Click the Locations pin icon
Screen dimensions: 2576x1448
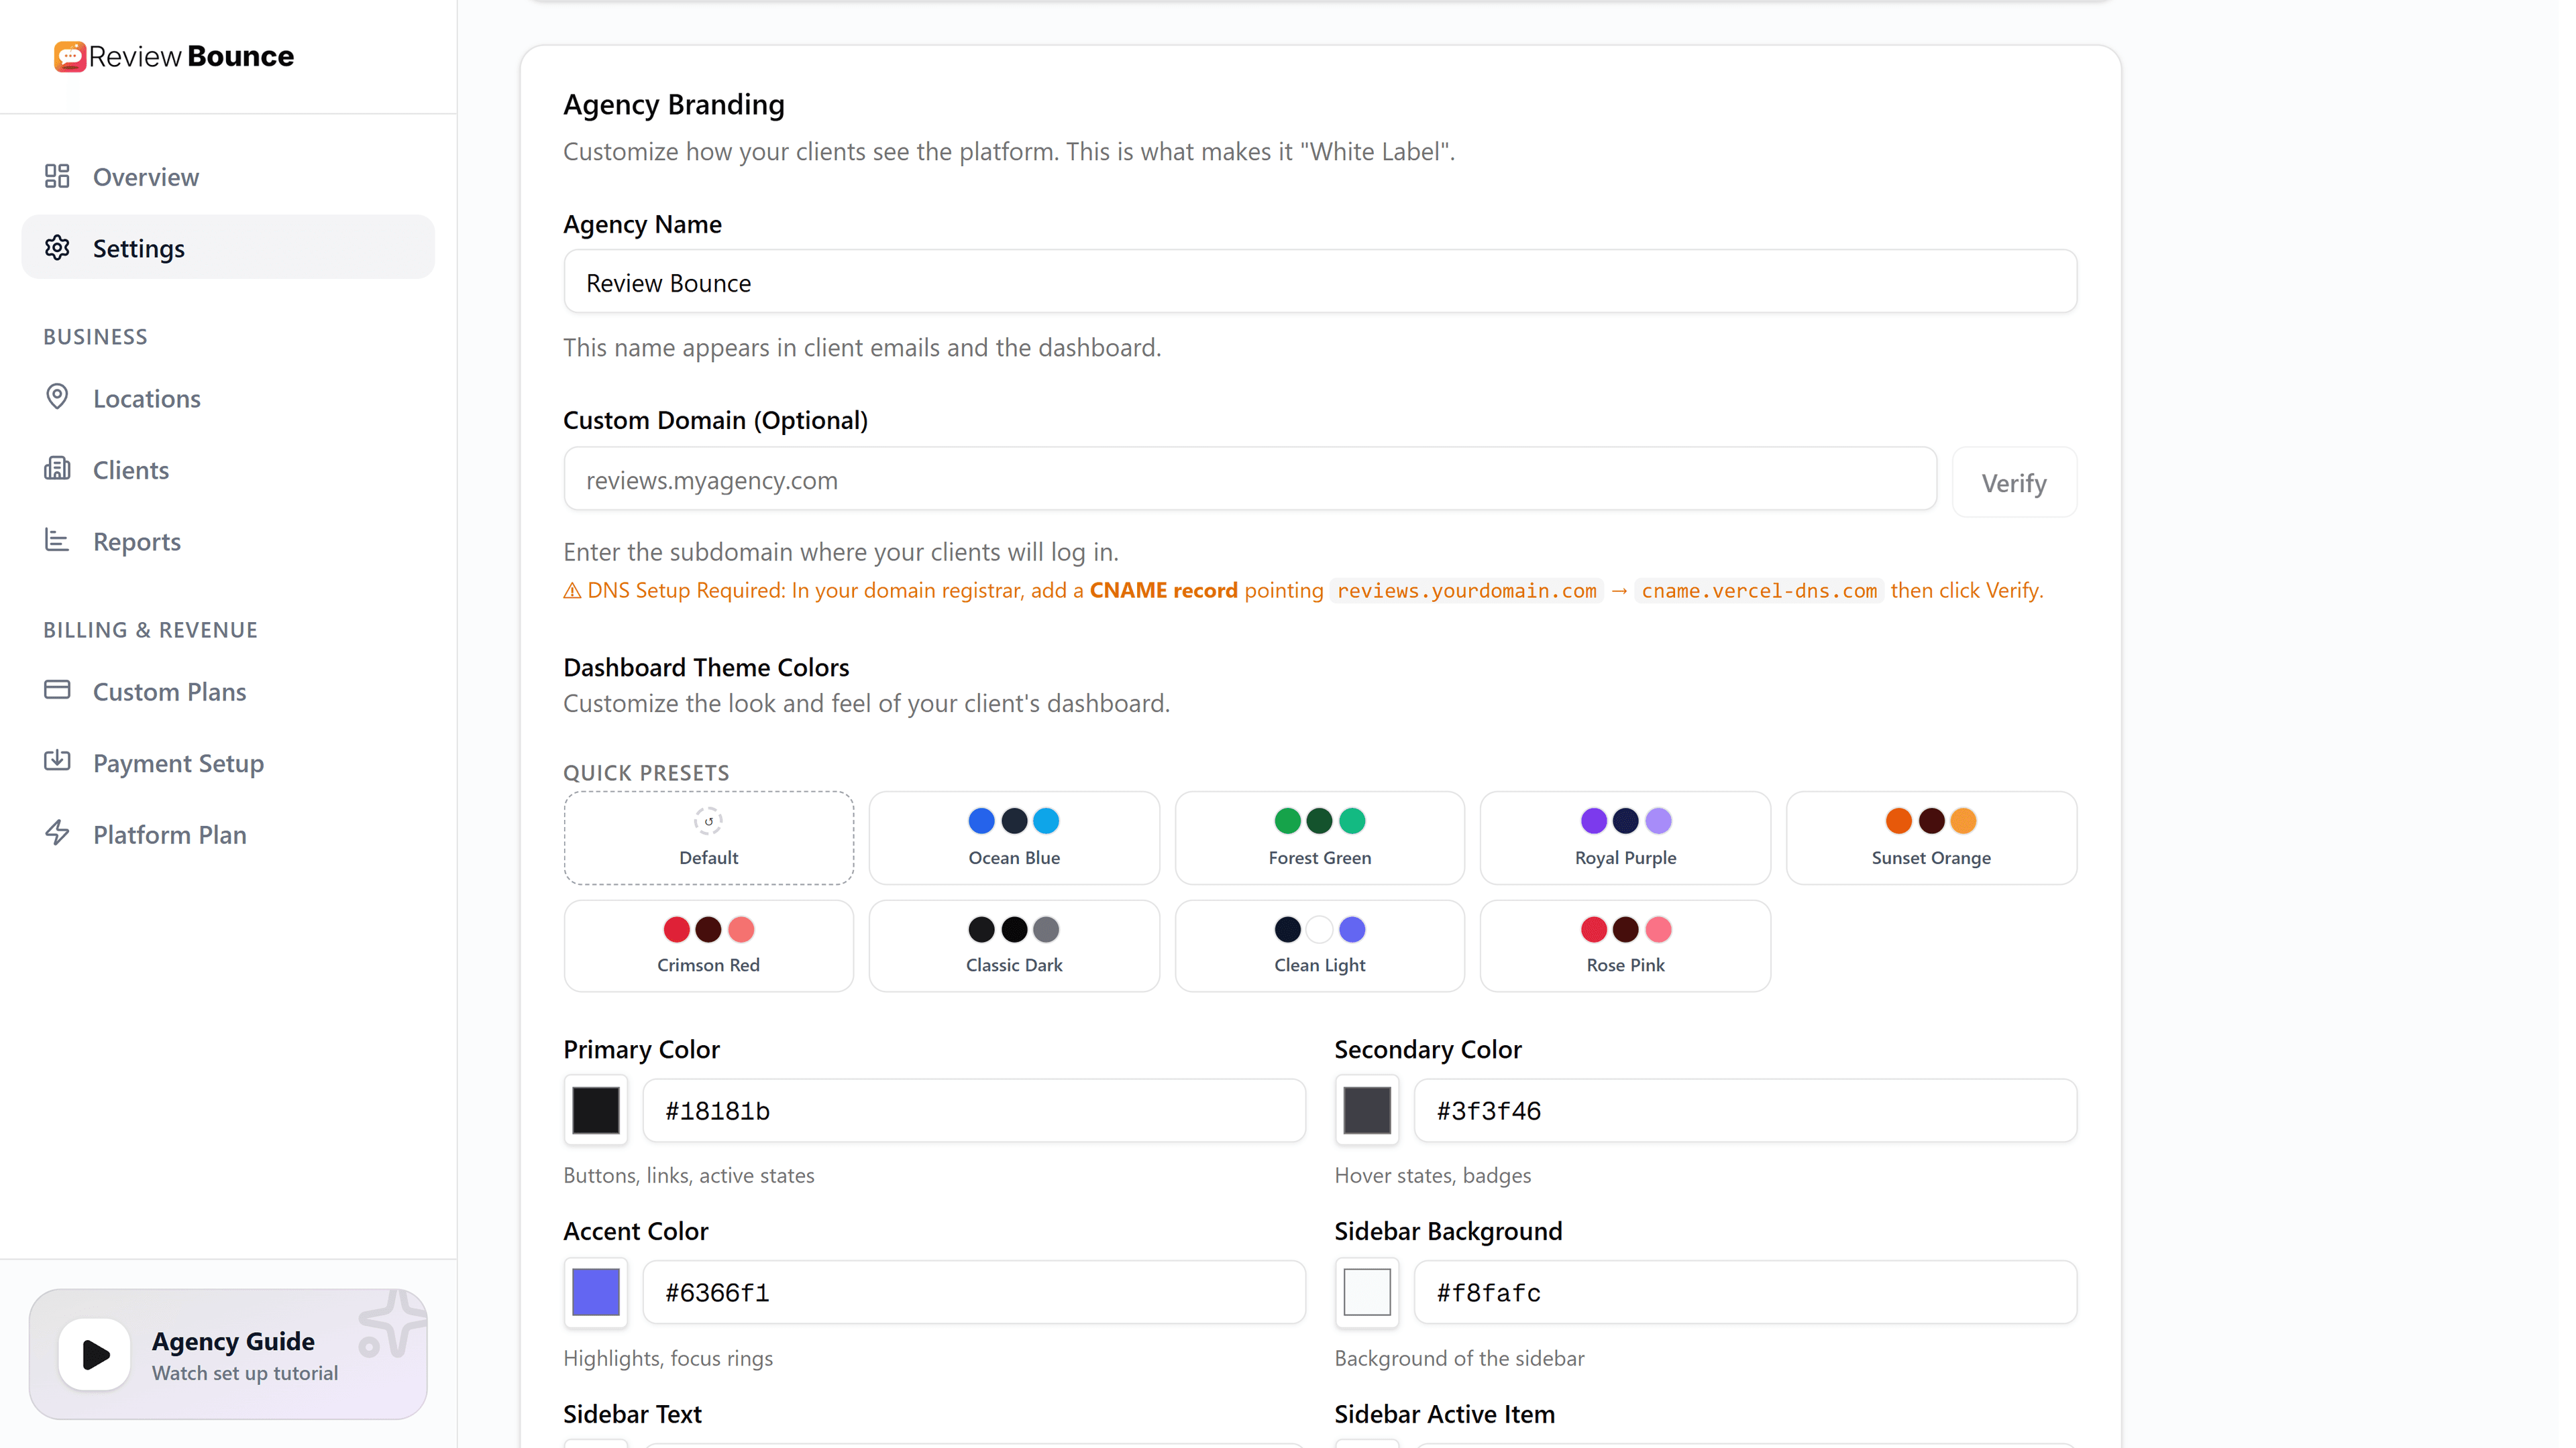(57, 397)
